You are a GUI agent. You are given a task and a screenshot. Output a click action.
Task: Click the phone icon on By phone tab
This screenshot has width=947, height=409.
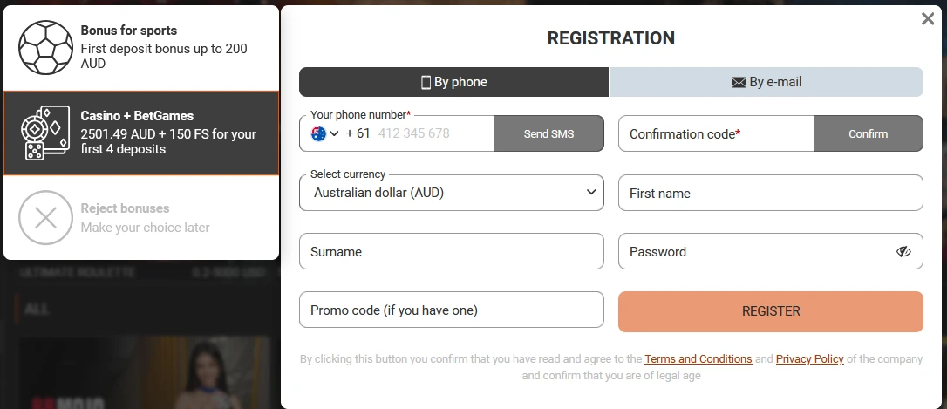coord(426,82)
